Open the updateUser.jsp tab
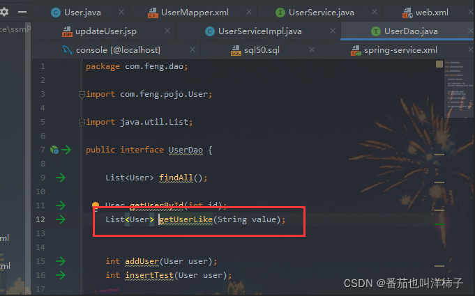 point(106,31)
